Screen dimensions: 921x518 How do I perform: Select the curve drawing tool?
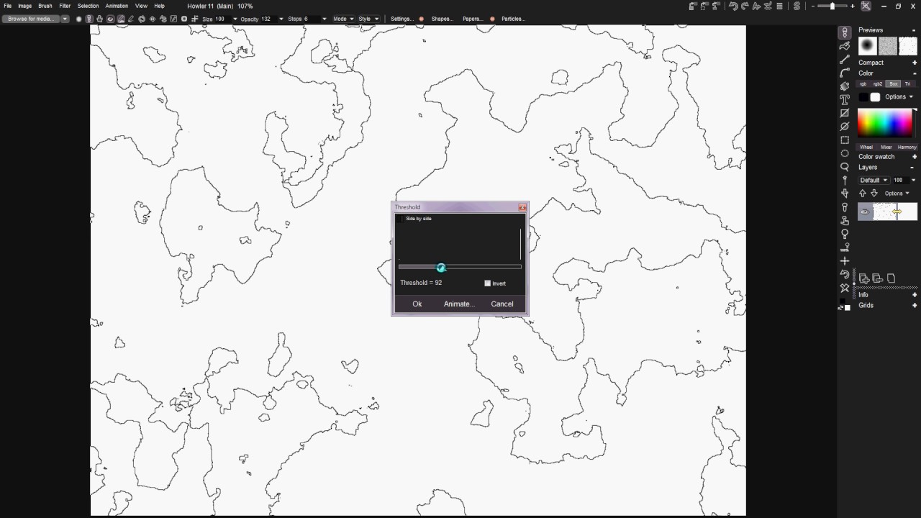tap(845, 73)
